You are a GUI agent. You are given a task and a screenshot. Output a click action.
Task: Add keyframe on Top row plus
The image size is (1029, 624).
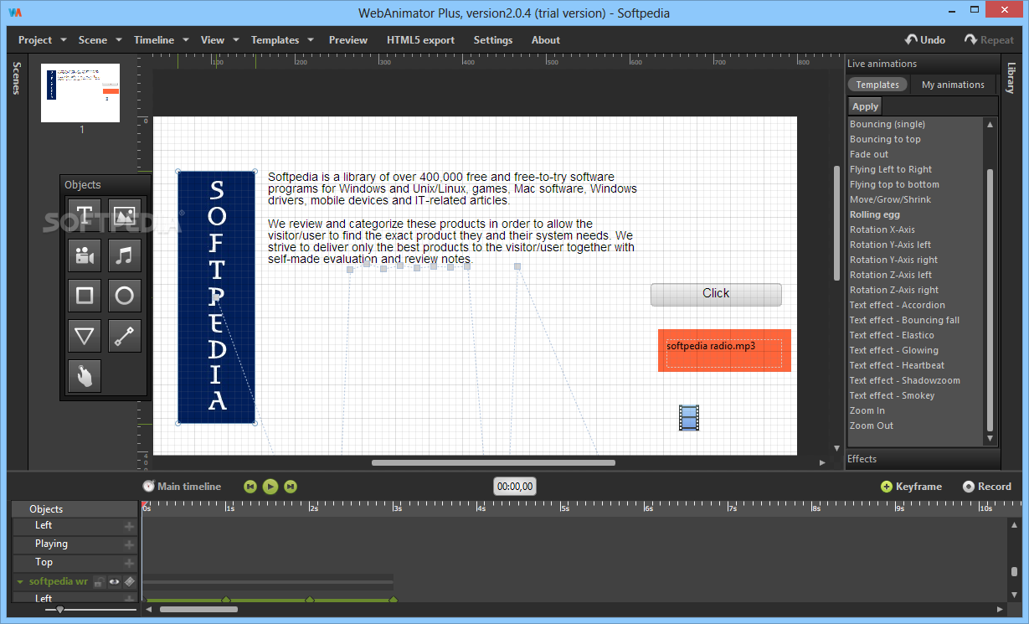coord(129,563)
